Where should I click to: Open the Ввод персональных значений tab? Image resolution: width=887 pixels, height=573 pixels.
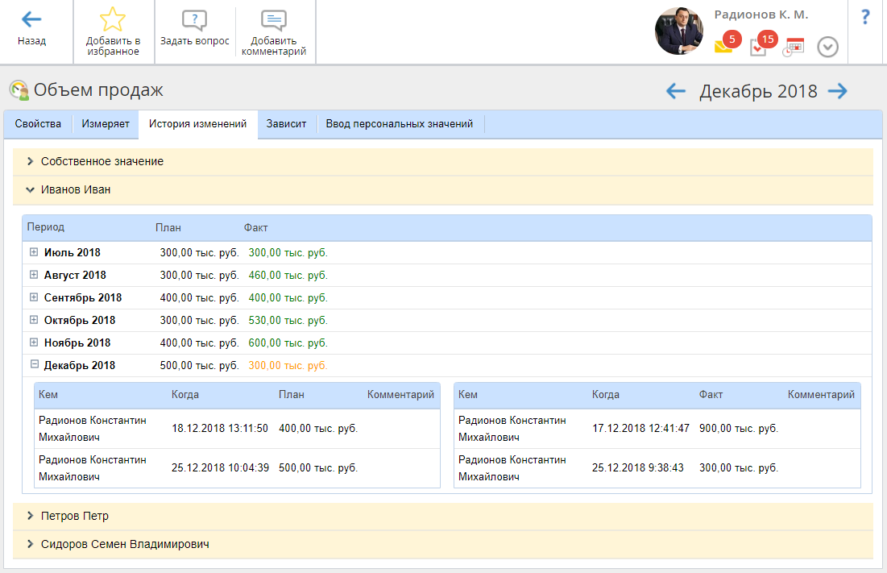[399, 124]
